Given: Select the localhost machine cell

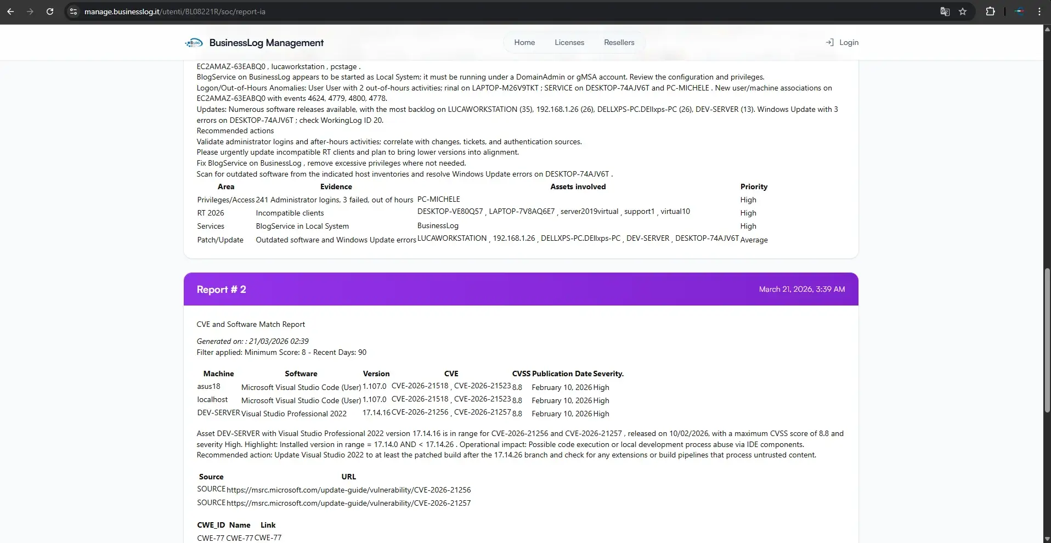Looking at the screenshot, I should click(212, 399).
